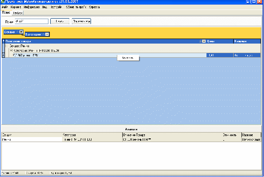
Task: Click the Аналоги panel heading
Action: [x=131, y=129]
